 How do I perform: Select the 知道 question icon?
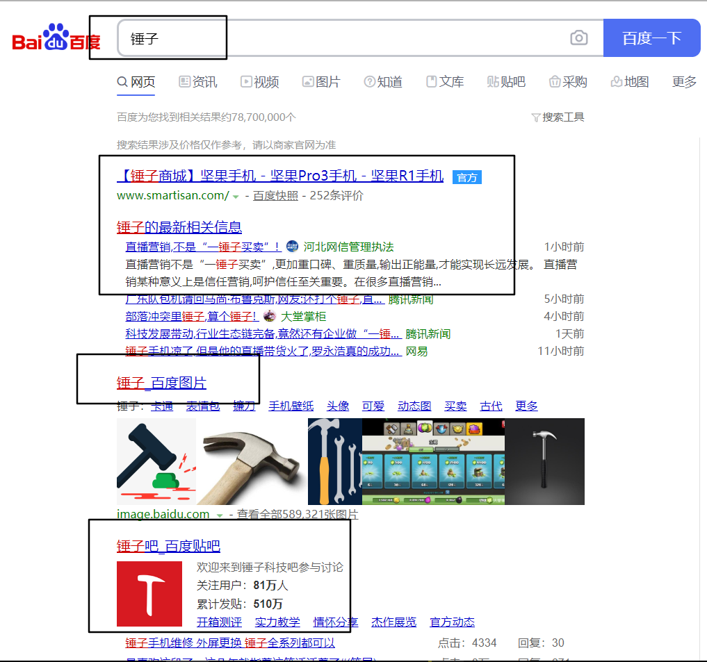click(x=369, y=82)
